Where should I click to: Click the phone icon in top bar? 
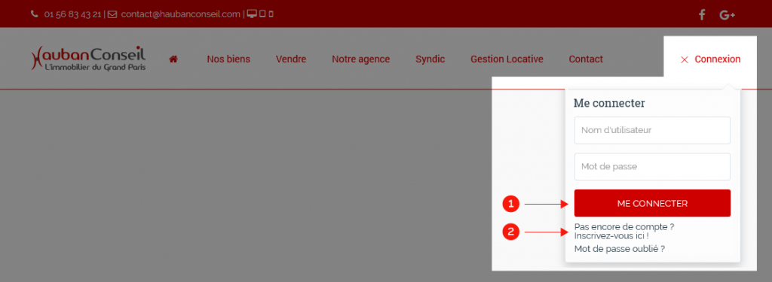click(x=34, y=14)
